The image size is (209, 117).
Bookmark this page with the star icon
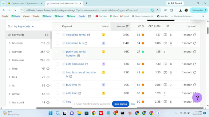(x=158, y=10)
